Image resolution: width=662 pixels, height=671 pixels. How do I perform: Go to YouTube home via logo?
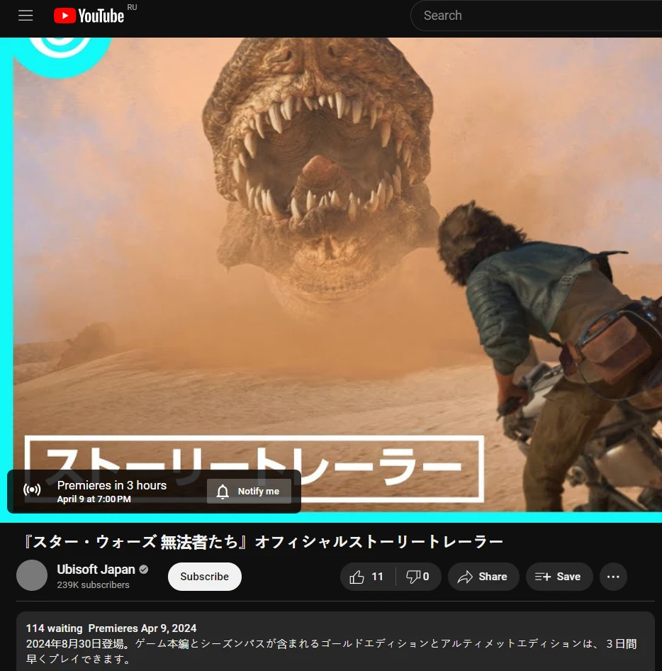(x=89, y=16)
